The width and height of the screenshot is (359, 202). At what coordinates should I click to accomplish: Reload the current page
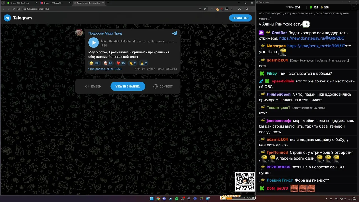pyautogui.click(x=14, y=9)
